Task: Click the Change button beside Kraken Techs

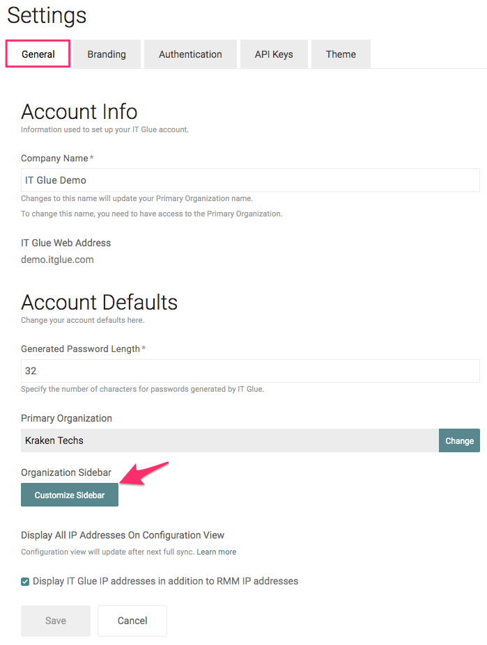Action: click(459, 440)
